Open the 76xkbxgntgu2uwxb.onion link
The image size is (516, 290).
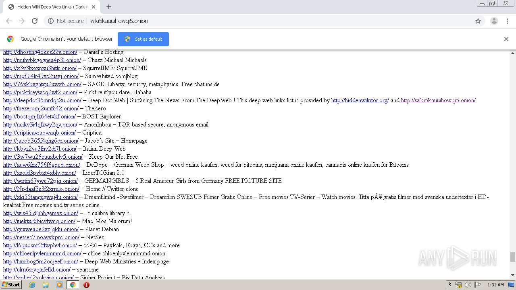pos(42,84)
